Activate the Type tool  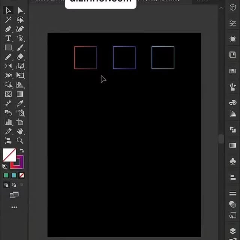pyautogui.click(x=8, y=38)
